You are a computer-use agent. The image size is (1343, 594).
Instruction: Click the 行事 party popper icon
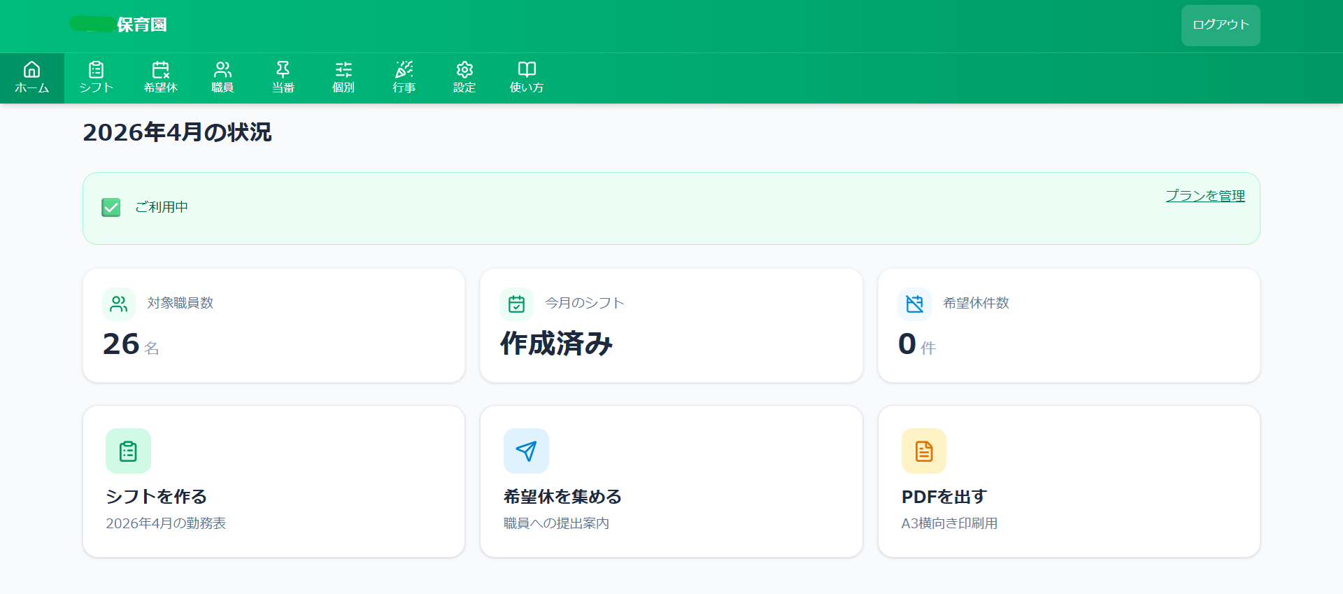pos(404,69)
